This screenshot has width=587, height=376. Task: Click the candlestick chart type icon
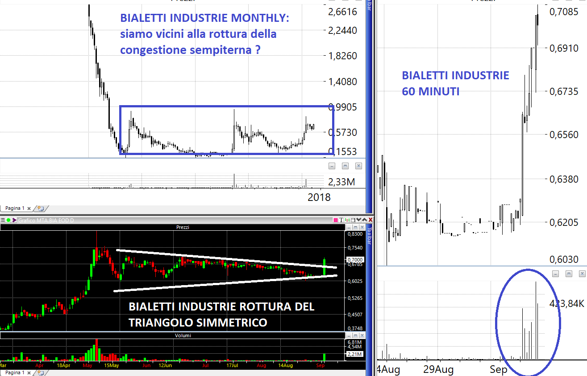pyautogui.click(x=347, y=220)
